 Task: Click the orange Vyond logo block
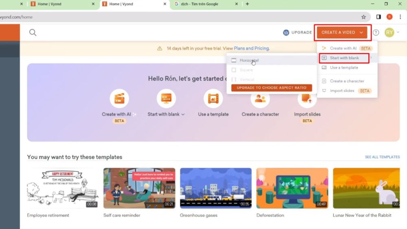pyautogui.click(x=10, y=33)
